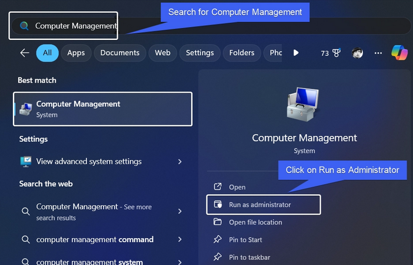This screenshot has height=265, width=413.
Task: Click the Computer Management title in preview pane
Action: tap(305, 138)
